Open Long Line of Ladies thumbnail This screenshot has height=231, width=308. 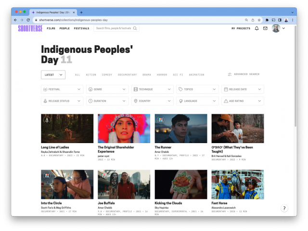[x=67, y=128]
